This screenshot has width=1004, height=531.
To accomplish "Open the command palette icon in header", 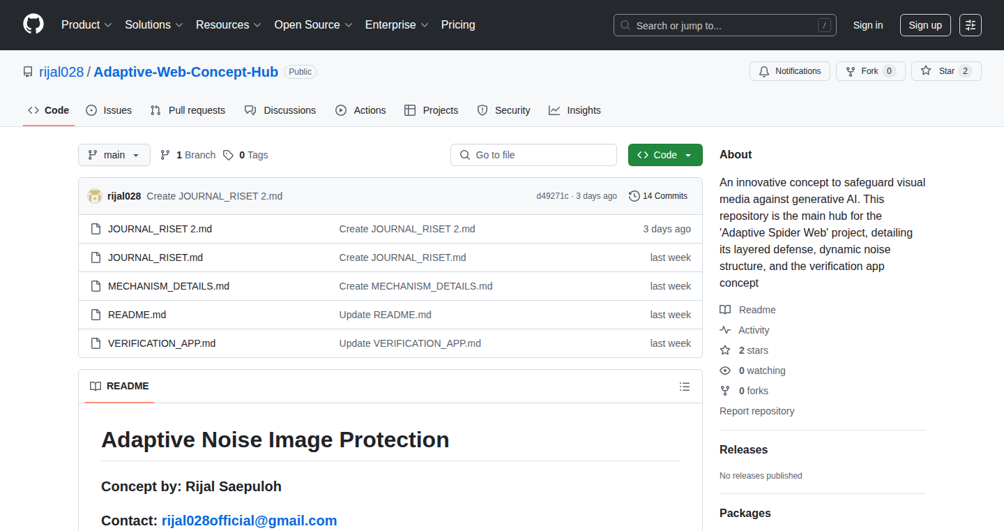I will click(970, 25).
